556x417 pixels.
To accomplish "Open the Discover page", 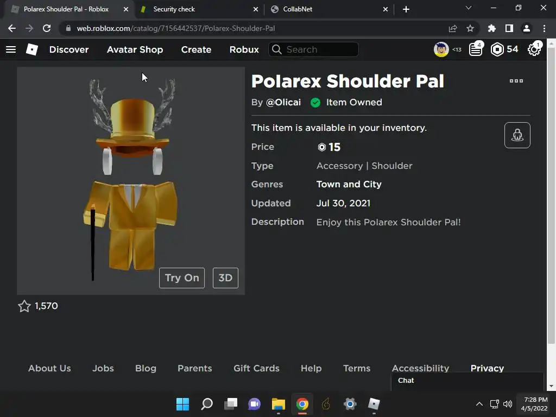I will tap(69, 49).
